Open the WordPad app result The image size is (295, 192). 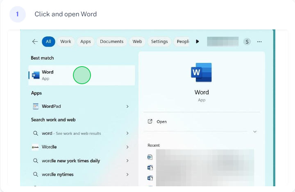pos(82,106)
